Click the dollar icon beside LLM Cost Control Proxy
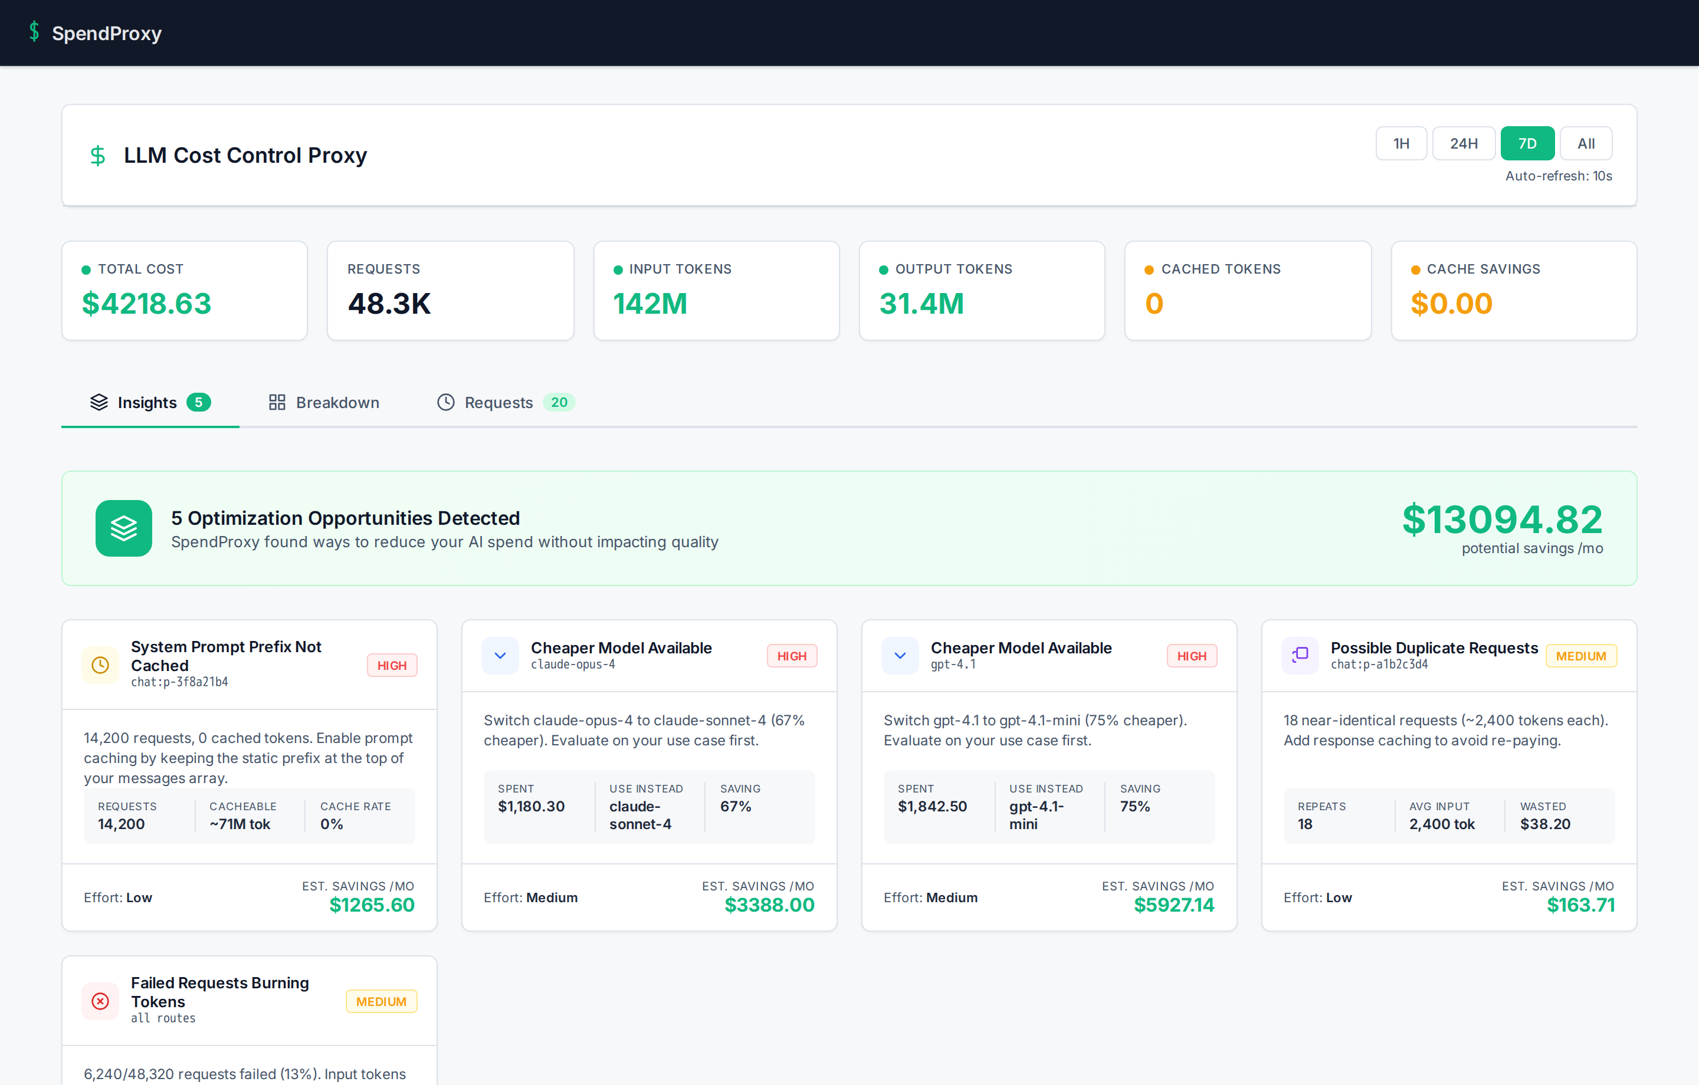The width and height of the screenshot is (1699, 1085). [97, 155]
